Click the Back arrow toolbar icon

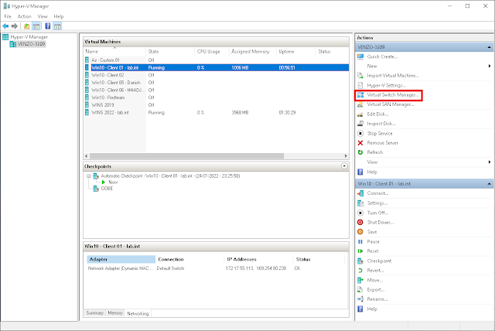pos(5,26)
